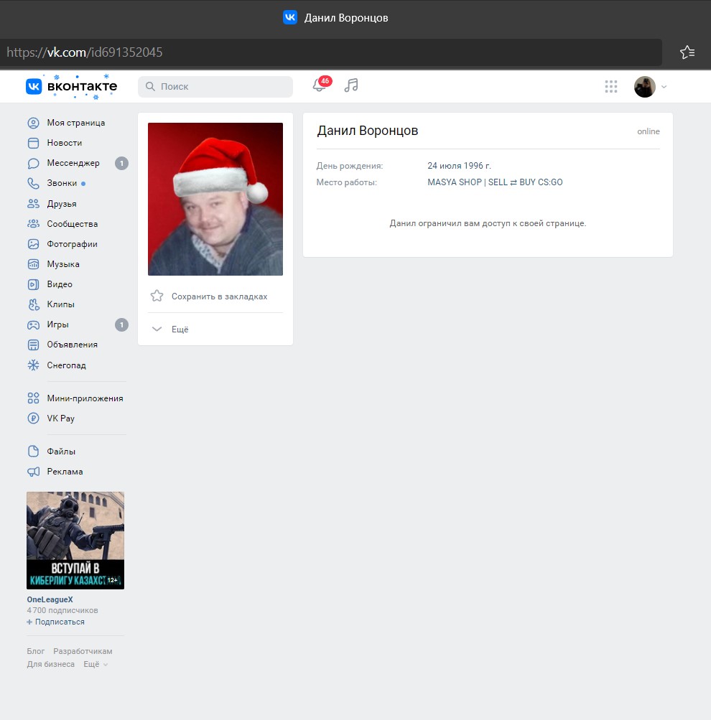Open the VK services grid icon
Image resolution: width=711 pixels, height=720 pixels.
(611, 87)
